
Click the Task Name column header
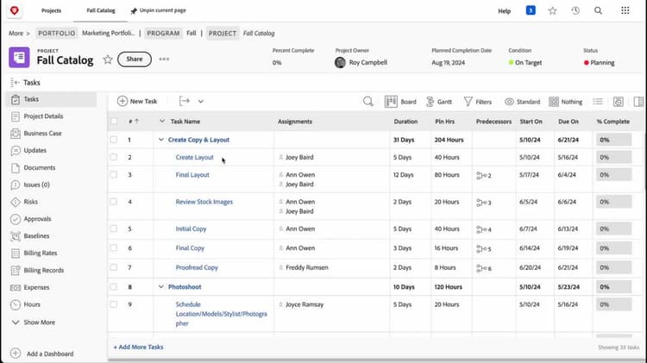pos(185,122)
